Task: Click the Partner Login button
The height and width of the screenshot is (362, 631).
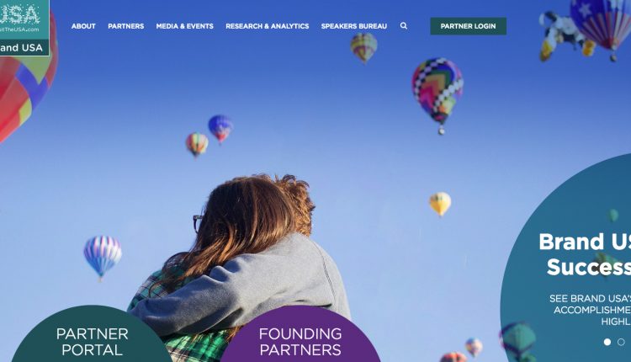Action: click(468, 26)
